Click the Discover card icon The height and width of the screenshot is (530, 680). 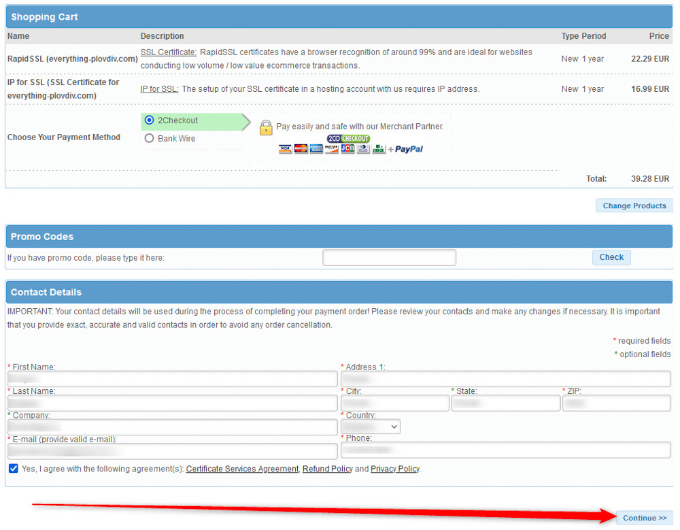pos(331,148)
